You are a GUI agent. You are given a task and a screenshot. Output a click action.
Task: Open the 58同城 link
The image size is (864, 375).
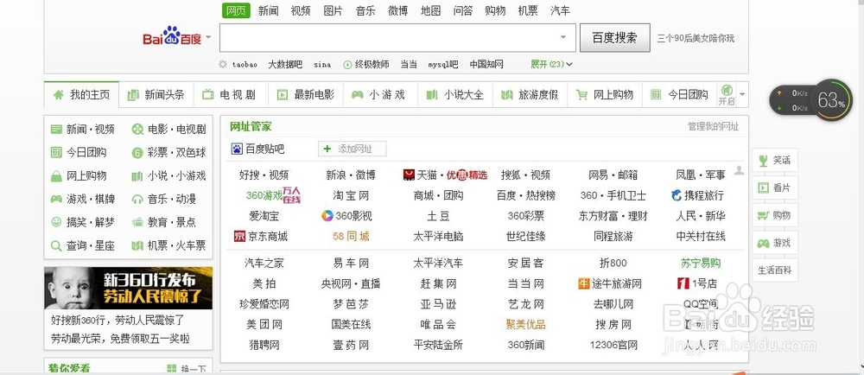(x=351, y=236)
